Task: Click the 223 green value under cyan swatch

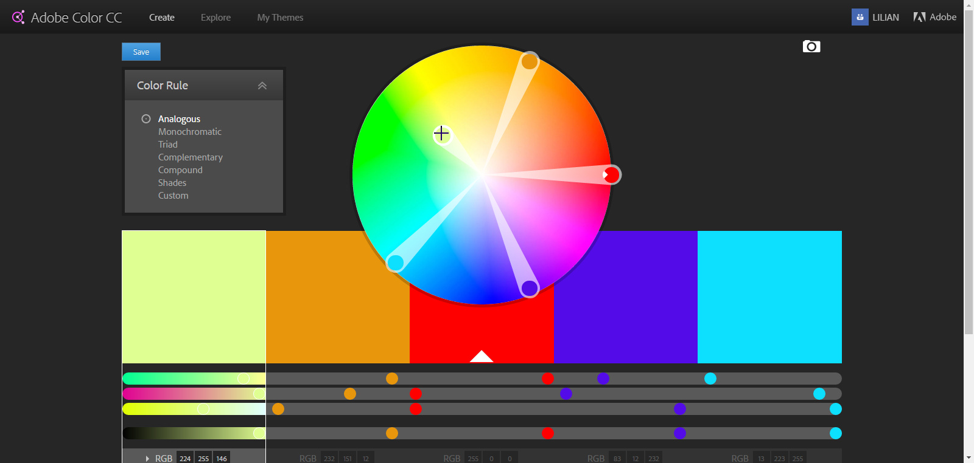Action: [x=779, y=458]
